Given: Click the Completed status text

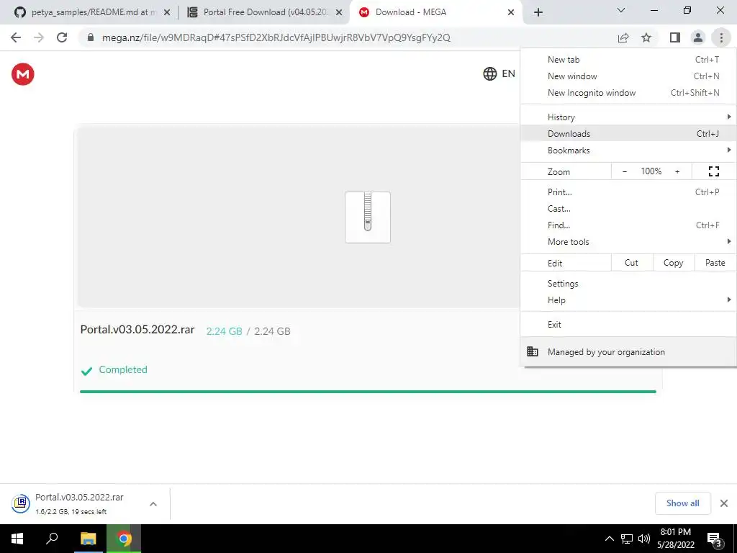Looking at the screenshot, I should (123, 369).
